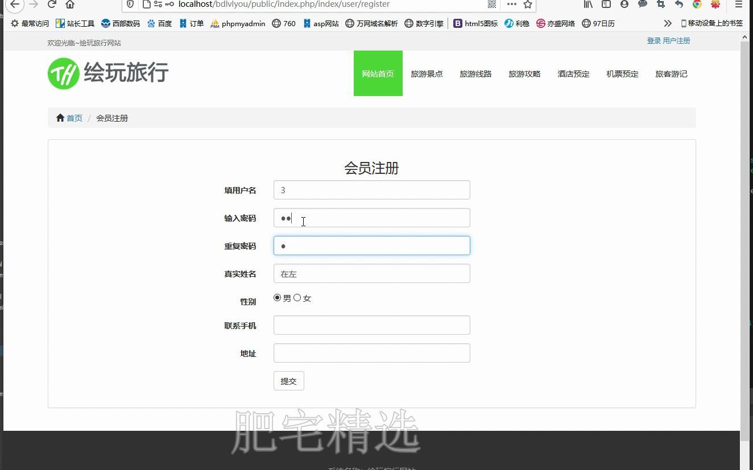Select the 男 radio button
This screenshot has height=470, width=753.
[277, 297]
